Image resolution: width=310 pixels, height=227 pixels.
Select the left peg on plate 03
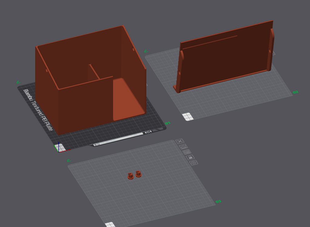(x=130, y=176)
